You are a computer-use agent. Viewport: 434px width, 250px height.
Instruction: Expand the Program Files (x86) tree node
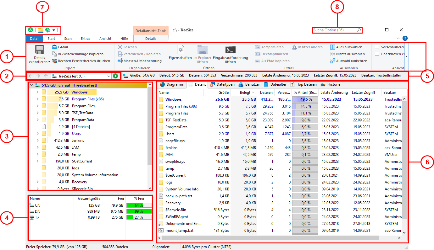point(38,99)
